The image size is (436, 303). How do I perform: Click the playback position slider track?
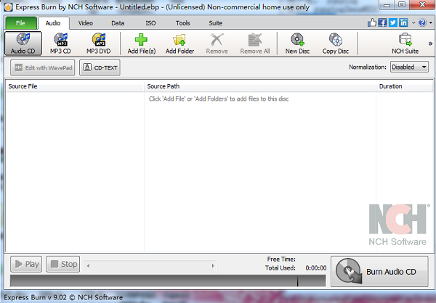150,266
